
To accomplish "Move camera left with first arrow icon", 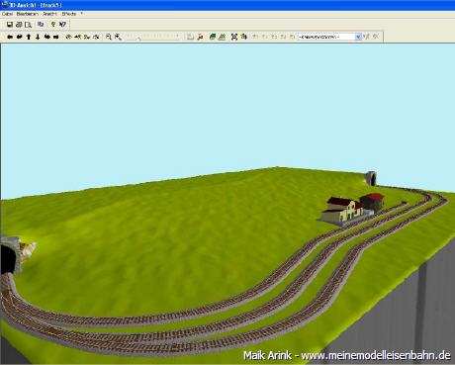I will pos(10,37).
